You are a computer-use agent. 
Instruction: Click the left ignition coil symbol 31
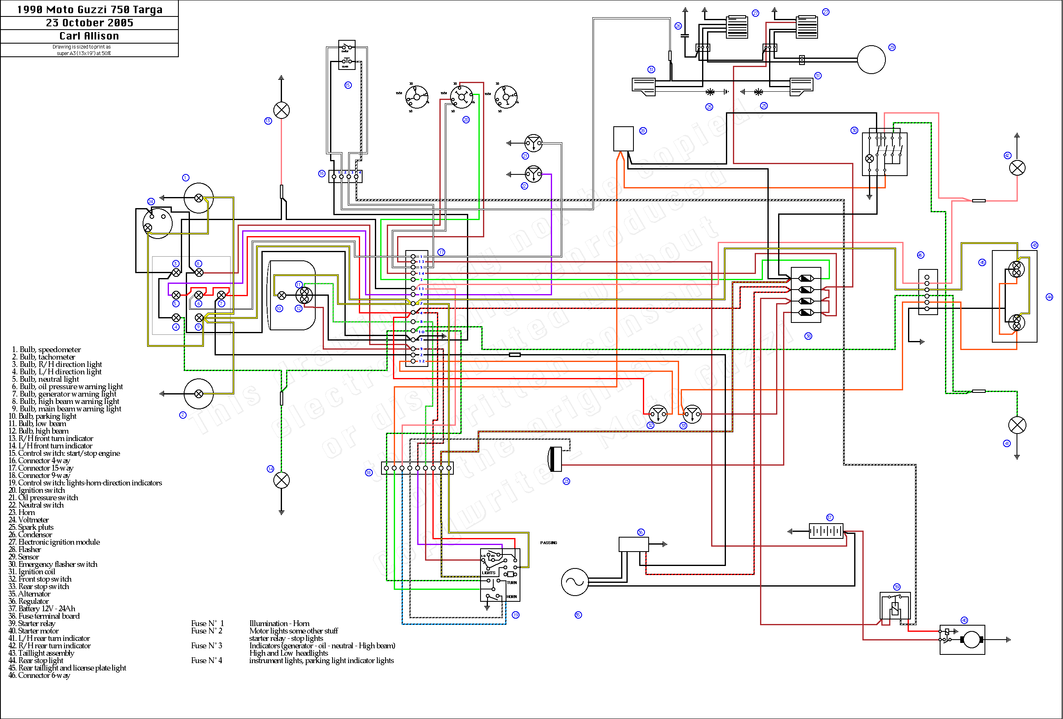tap(644, 86)
